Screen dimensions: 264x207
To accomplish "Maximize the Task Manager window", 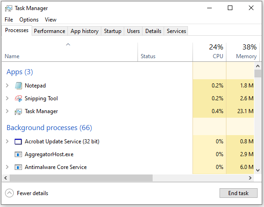I will (x=230, y=8).
